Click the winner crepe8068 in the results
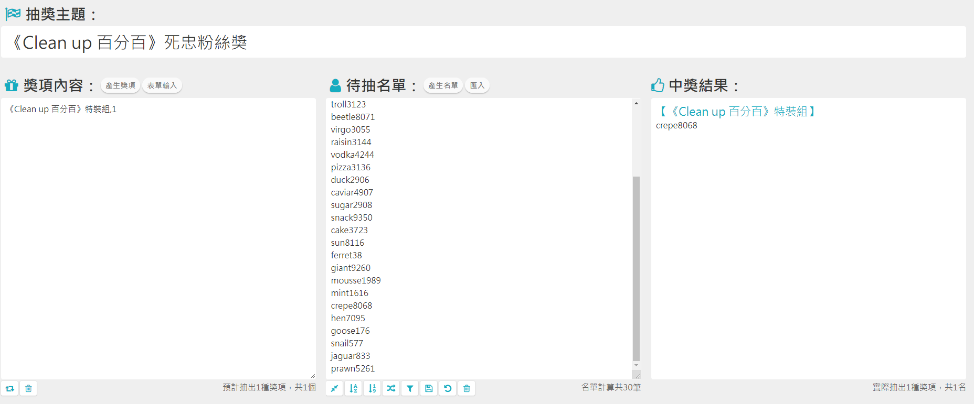 676,125
